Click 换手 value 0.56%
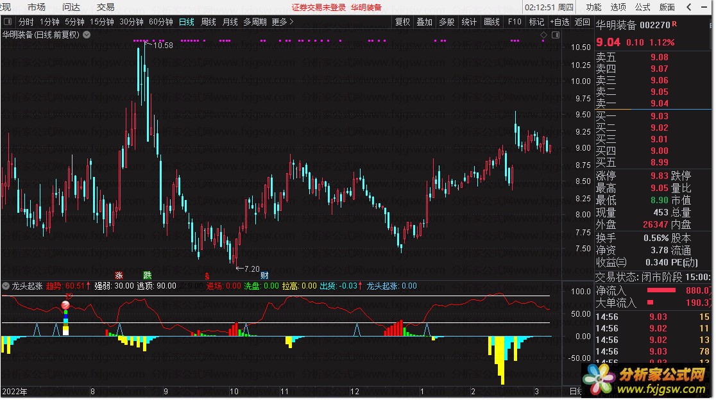 point(656,238)
